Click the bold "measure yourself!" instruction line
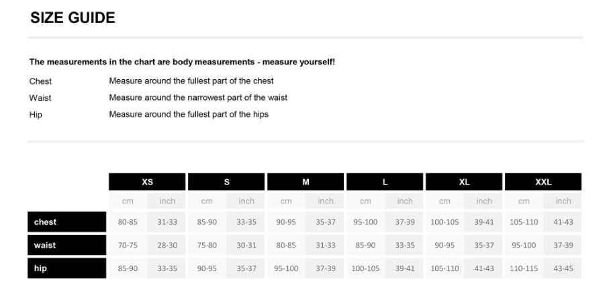This screenshot has height=306, width=609. (x=182, y=62)
